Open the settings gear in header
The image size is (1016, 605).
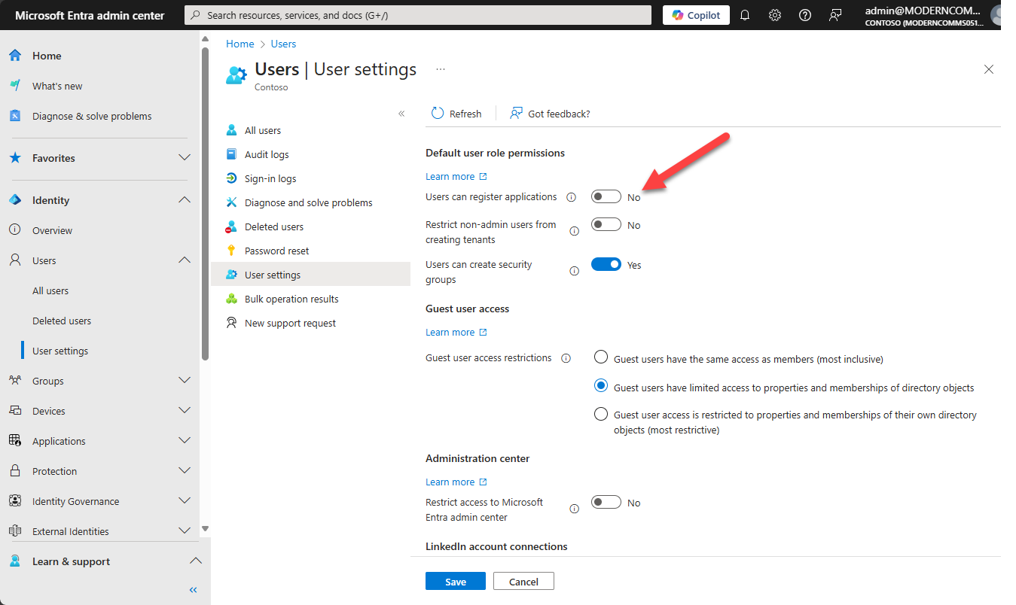(x=775, y=15)
